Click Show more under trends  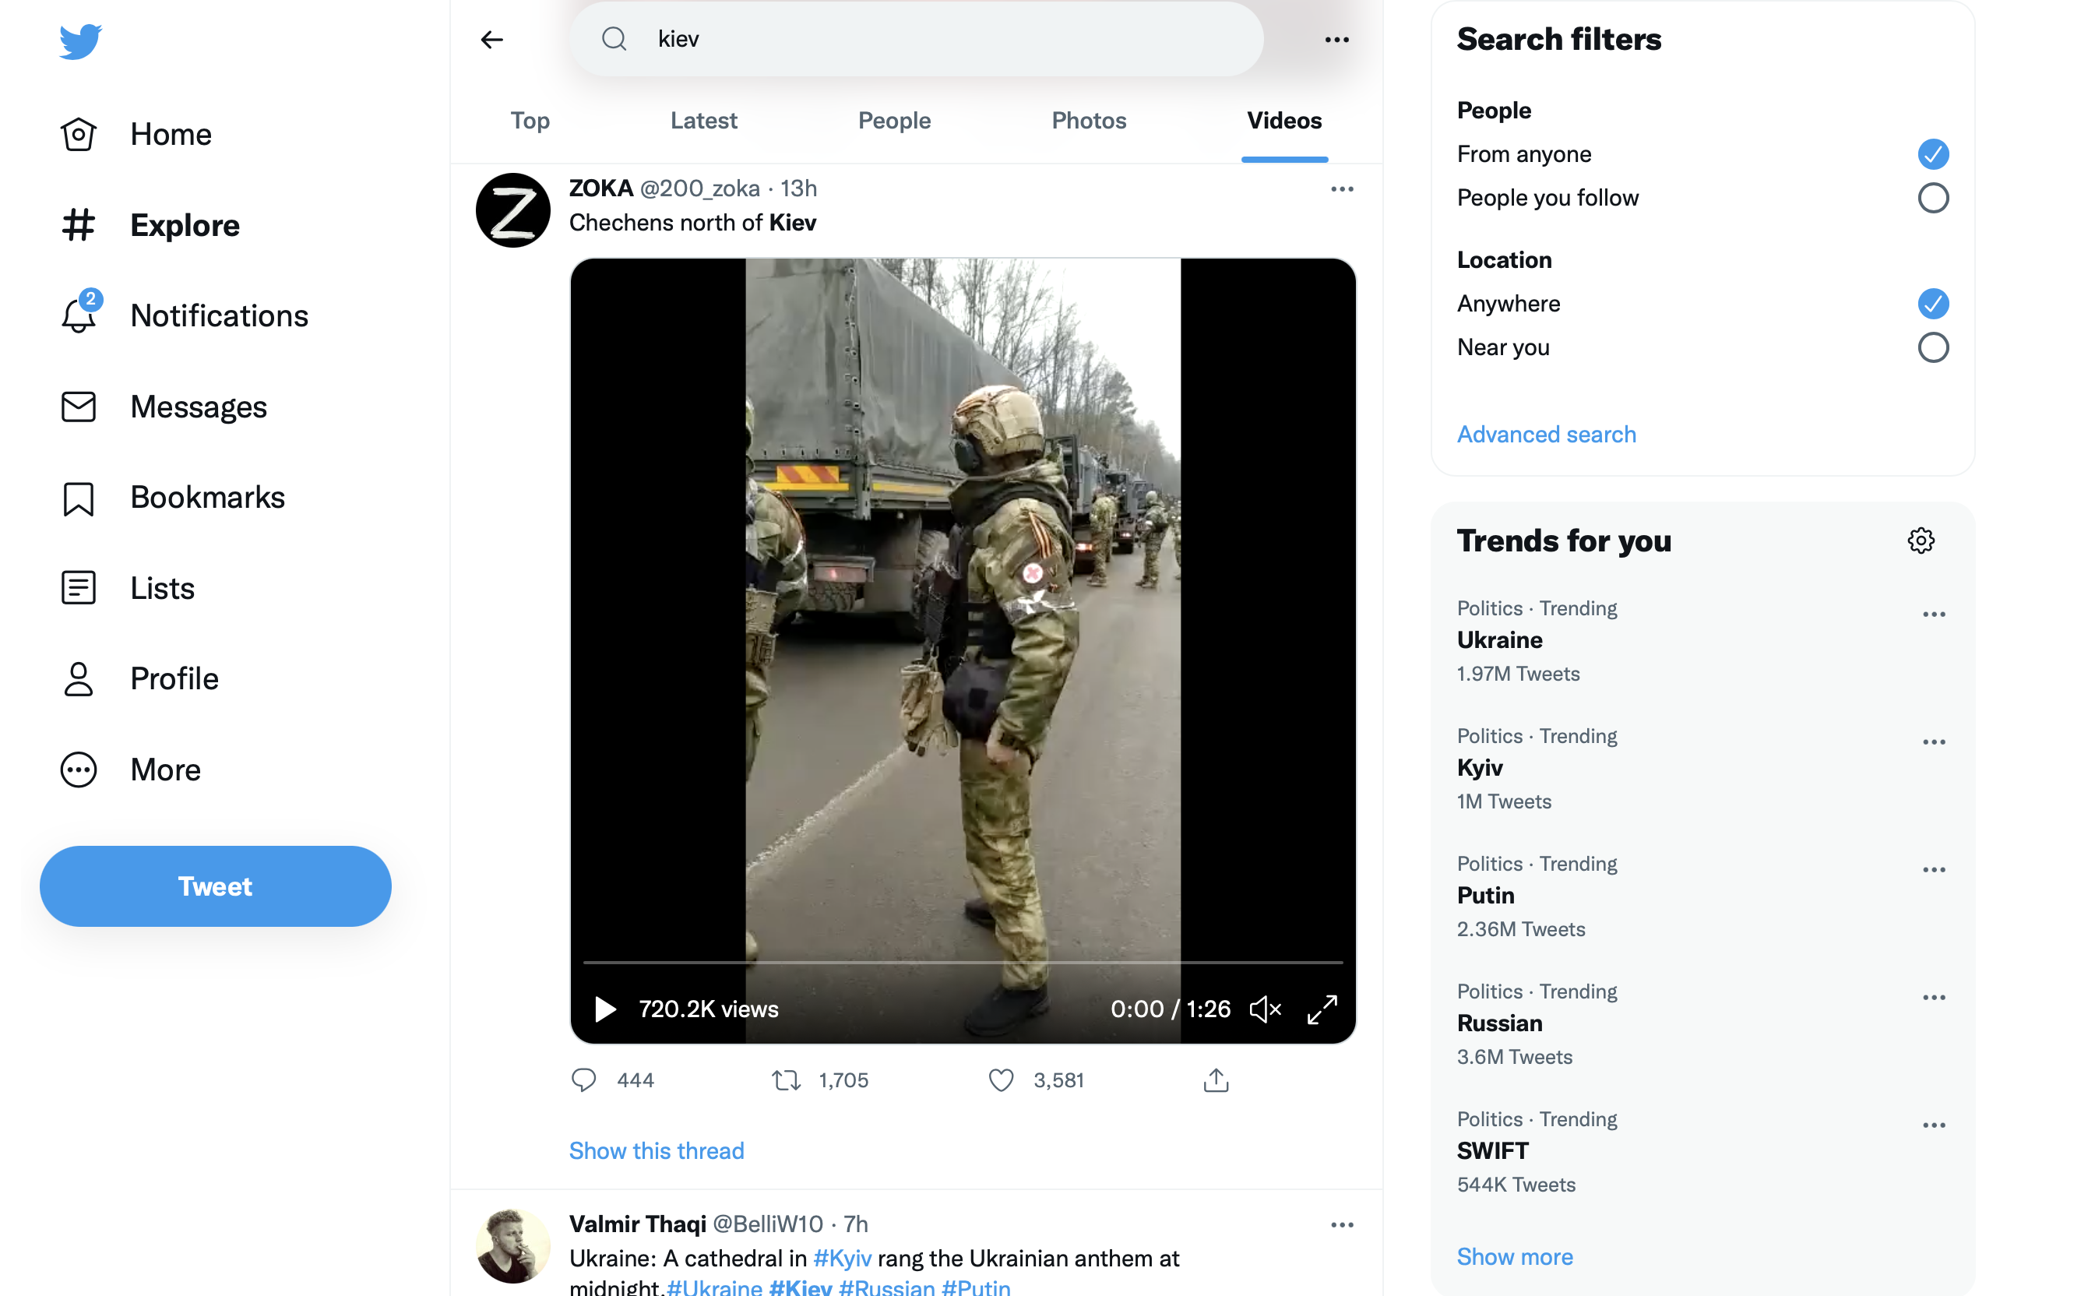[x=1515, y=1255]
